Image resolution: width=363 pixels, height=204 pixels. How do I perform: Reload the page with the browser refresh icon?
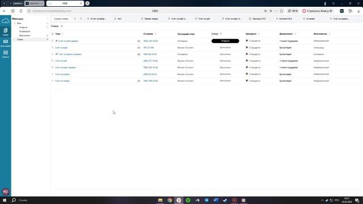coord(21,11)
